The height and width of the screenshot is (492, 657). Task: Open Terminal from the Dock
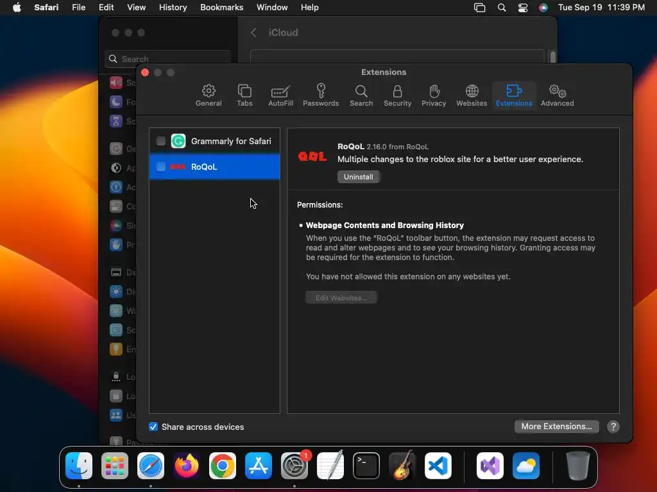coord(366,466)
